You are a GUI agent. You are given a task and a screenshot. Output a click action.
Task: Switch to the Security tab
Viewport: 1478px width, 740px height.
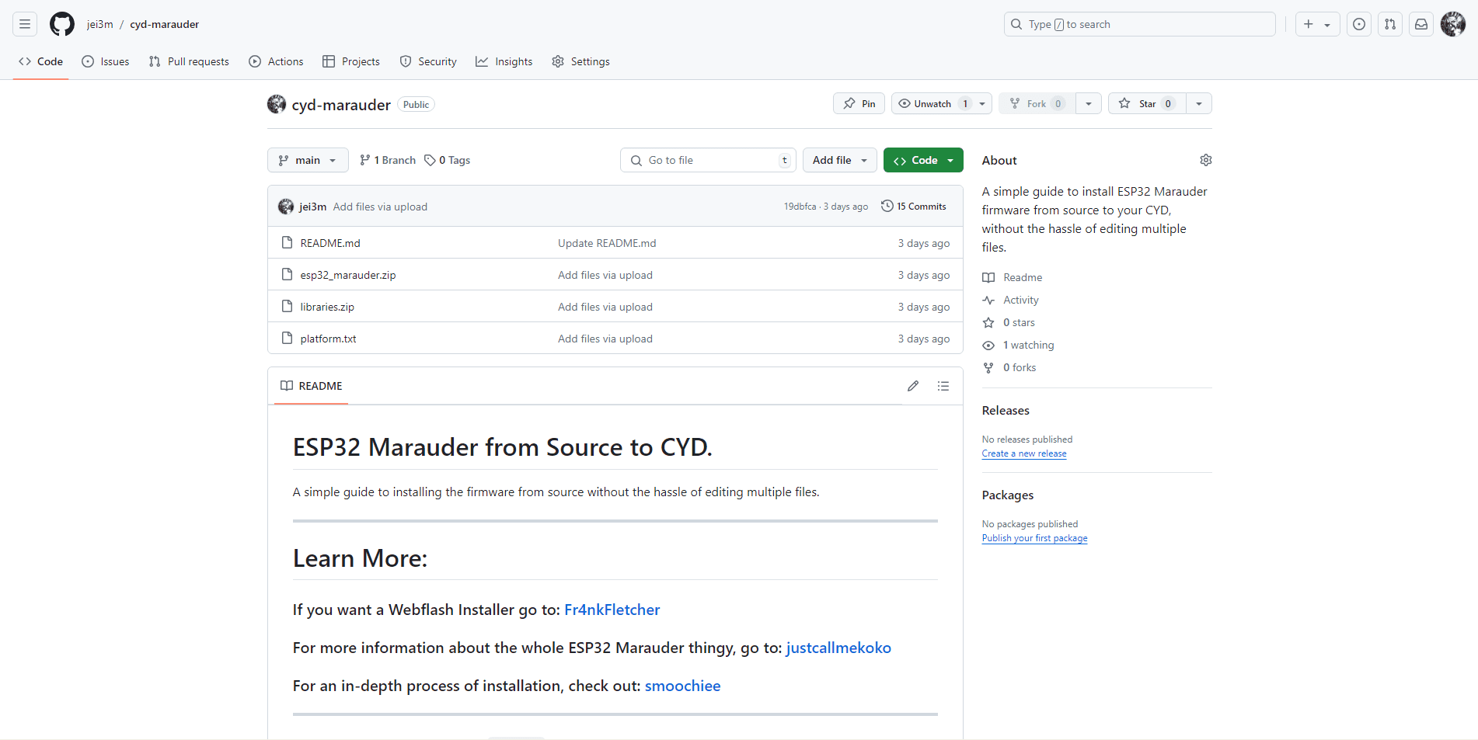[x=428, y=61]
